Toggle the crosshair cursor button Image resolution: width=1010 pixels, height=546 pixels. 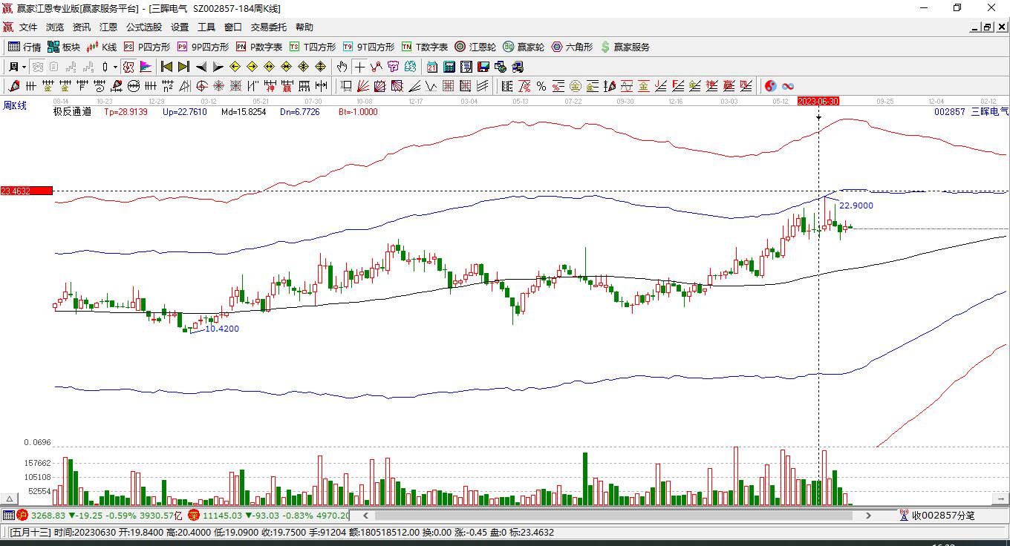[359, 67]
